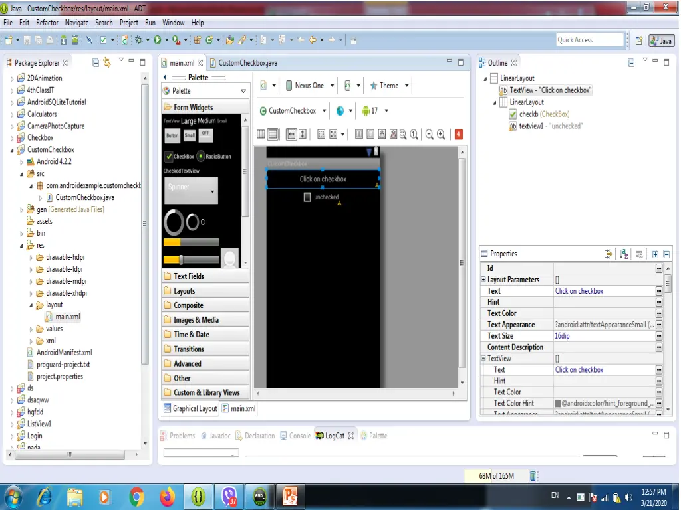The height and width of the screenshot is (510, 681).
Task: Open the Android Virtual Device Manager icon
Action: pos(74,41)
